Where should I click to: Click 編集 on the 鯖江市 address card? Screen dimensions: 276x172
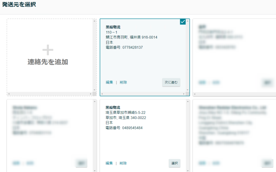[x=109, y=82]
